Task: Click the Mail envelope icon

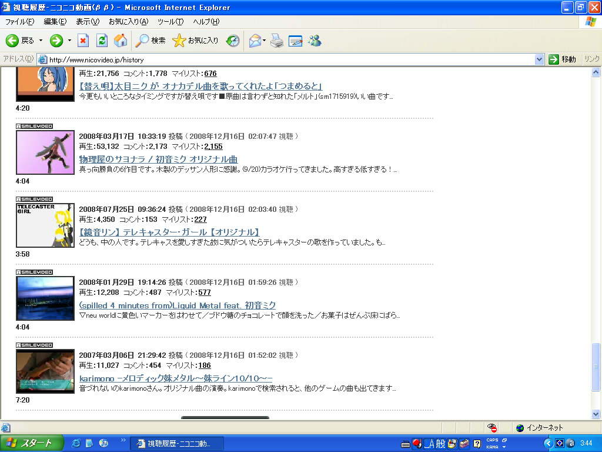Action: pos(255,41)
